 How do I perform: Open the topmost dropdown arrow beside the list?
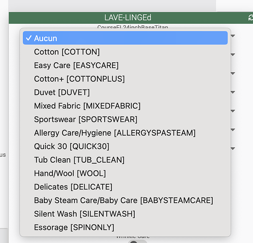233,36
